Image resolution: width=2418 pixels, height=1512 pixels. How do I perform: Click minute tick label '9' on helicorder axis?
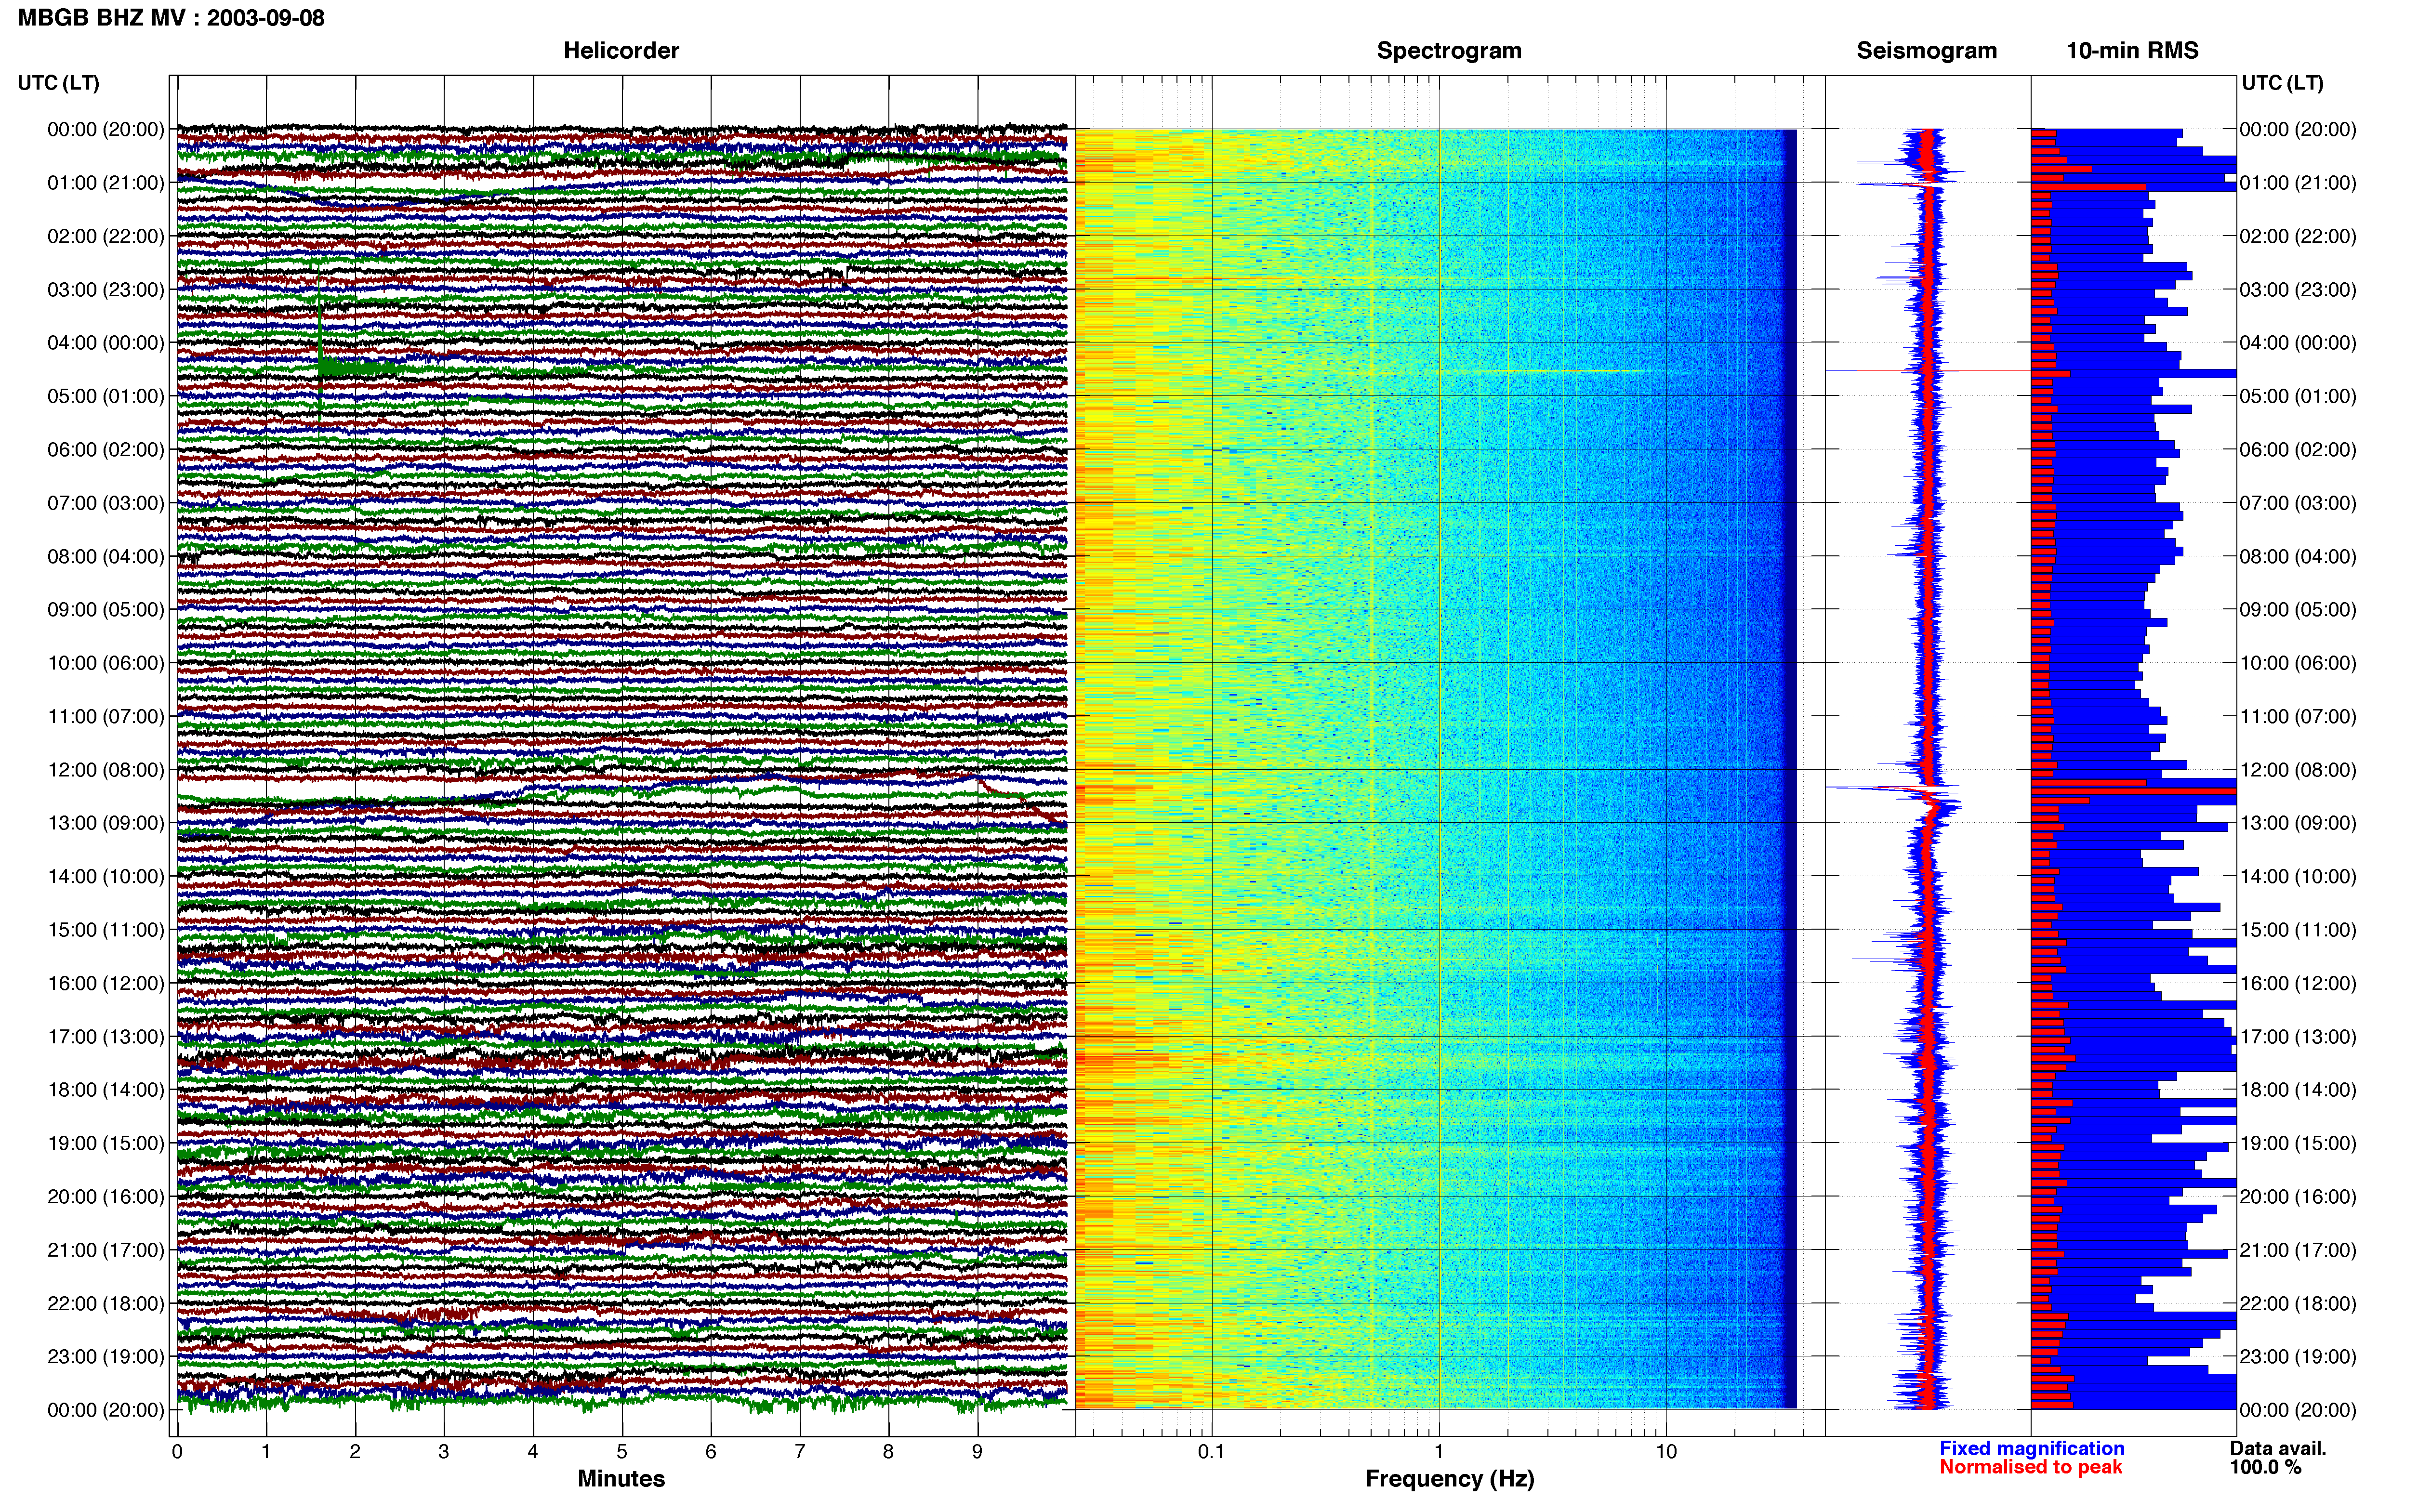(978, 1452)
